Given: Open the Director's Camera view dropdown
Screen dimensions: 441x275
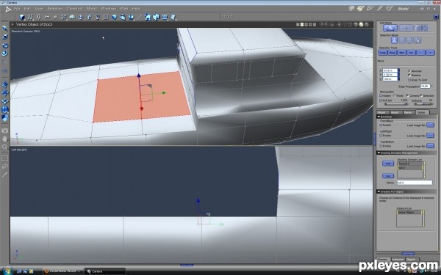Looking at the screenshot, I should click(x=26, y=31).
